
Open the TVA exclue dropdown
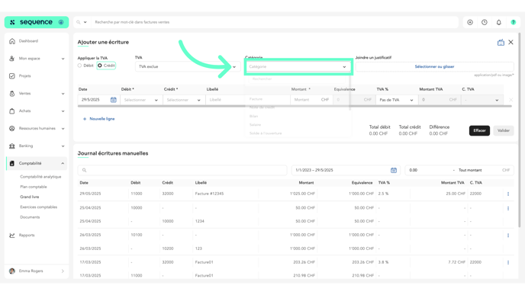click(x=187, y=66)
